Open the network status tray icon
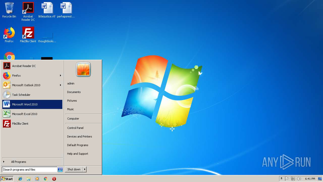 coord(293,179)
